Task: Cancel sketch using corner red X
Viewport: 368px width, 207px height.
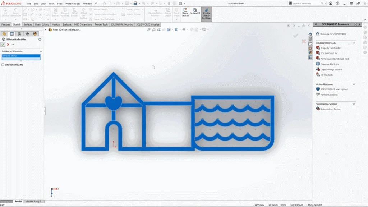Action: [x=304, y=42]
